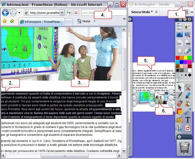The image size is (195, 159).
Task: Click the browser vertical scroll down arrow
Action: coord(124,151)
